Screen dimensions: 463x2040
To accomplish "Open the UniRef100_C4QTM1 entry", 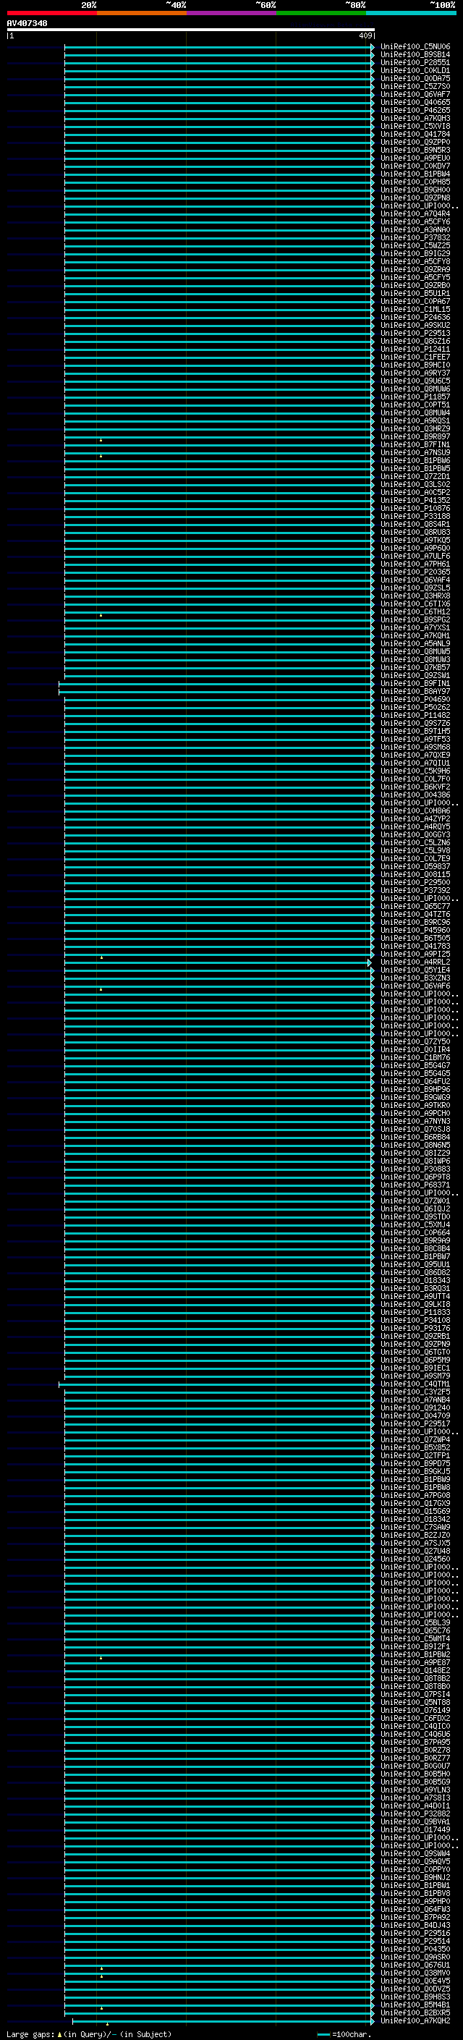I will pyautogui.click(x=415, y=1384).
